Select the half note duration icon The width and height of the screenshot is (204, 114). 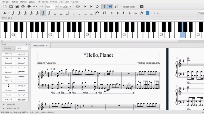[x=49, y=13]
